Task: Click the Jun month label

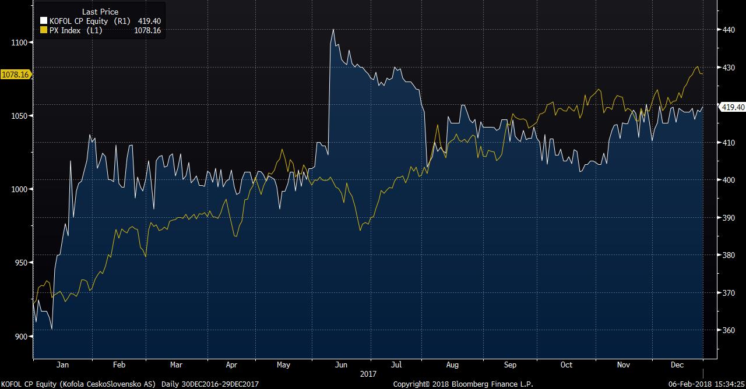Action: [x=341, y=365]
